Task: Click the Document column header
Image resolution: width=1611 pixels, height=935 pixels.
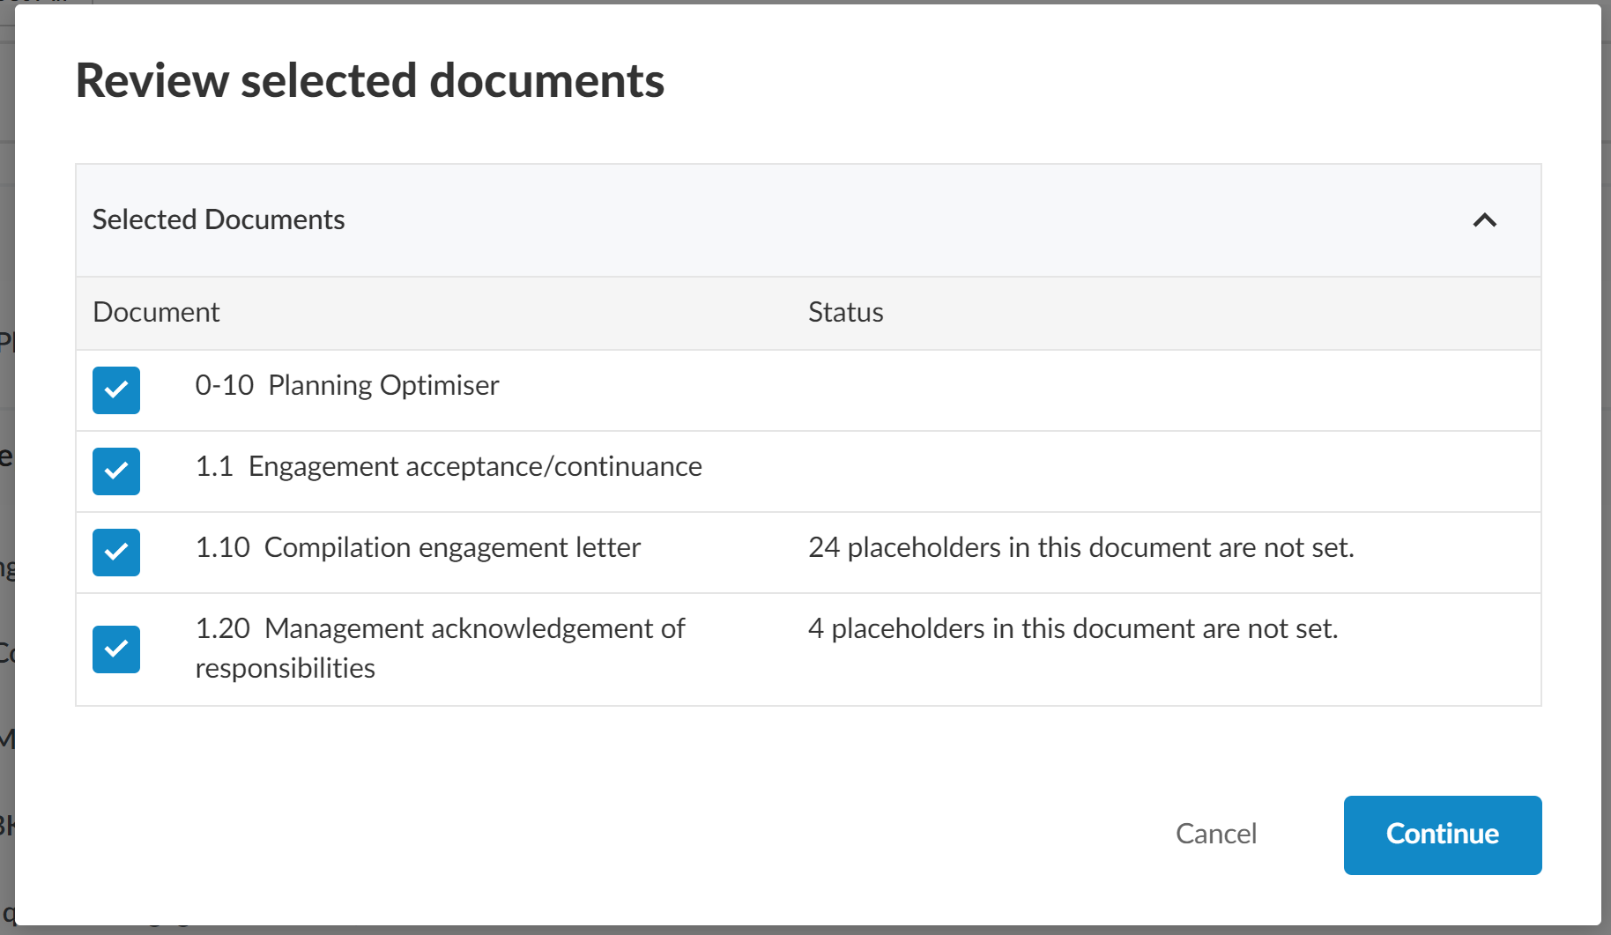Action: (x=156, y=313)
